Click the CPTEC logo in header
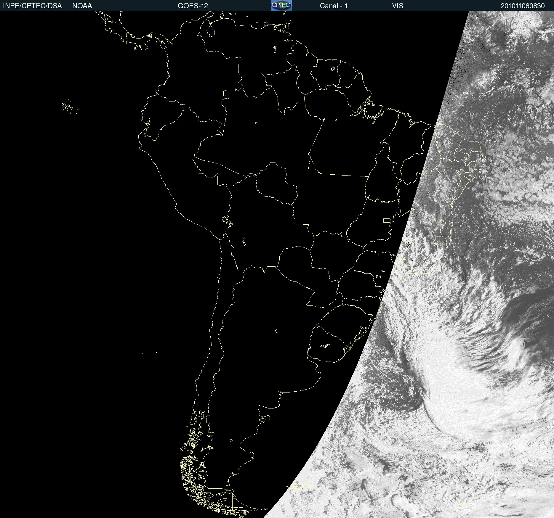Screen dimensions: 554x518 pyautogui.click(x=281, y=5)
